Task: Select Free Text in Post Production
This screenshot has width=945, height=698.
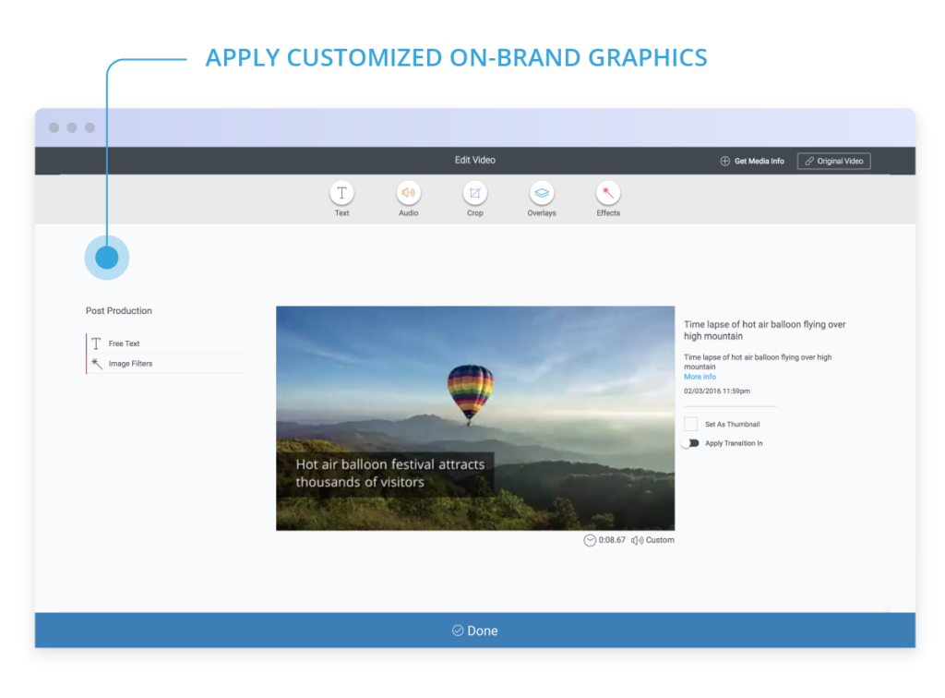Action: point(167,343)
